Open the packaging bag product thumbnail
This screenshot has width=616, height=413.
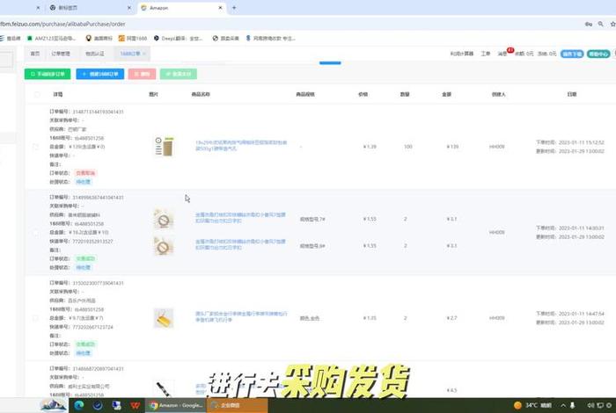[164, 146]
